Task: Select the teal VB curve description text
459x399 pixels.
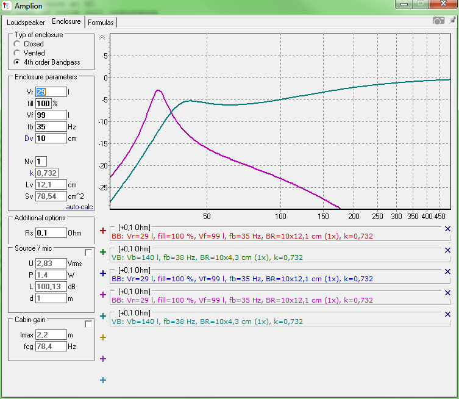Action: point(207,322)
